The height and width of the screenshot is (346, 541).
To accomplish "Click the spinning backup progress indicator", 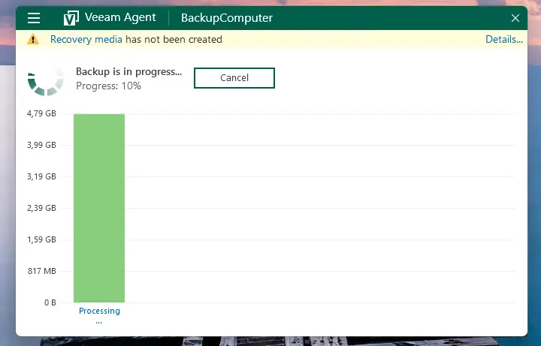I will tap(45, 78).
